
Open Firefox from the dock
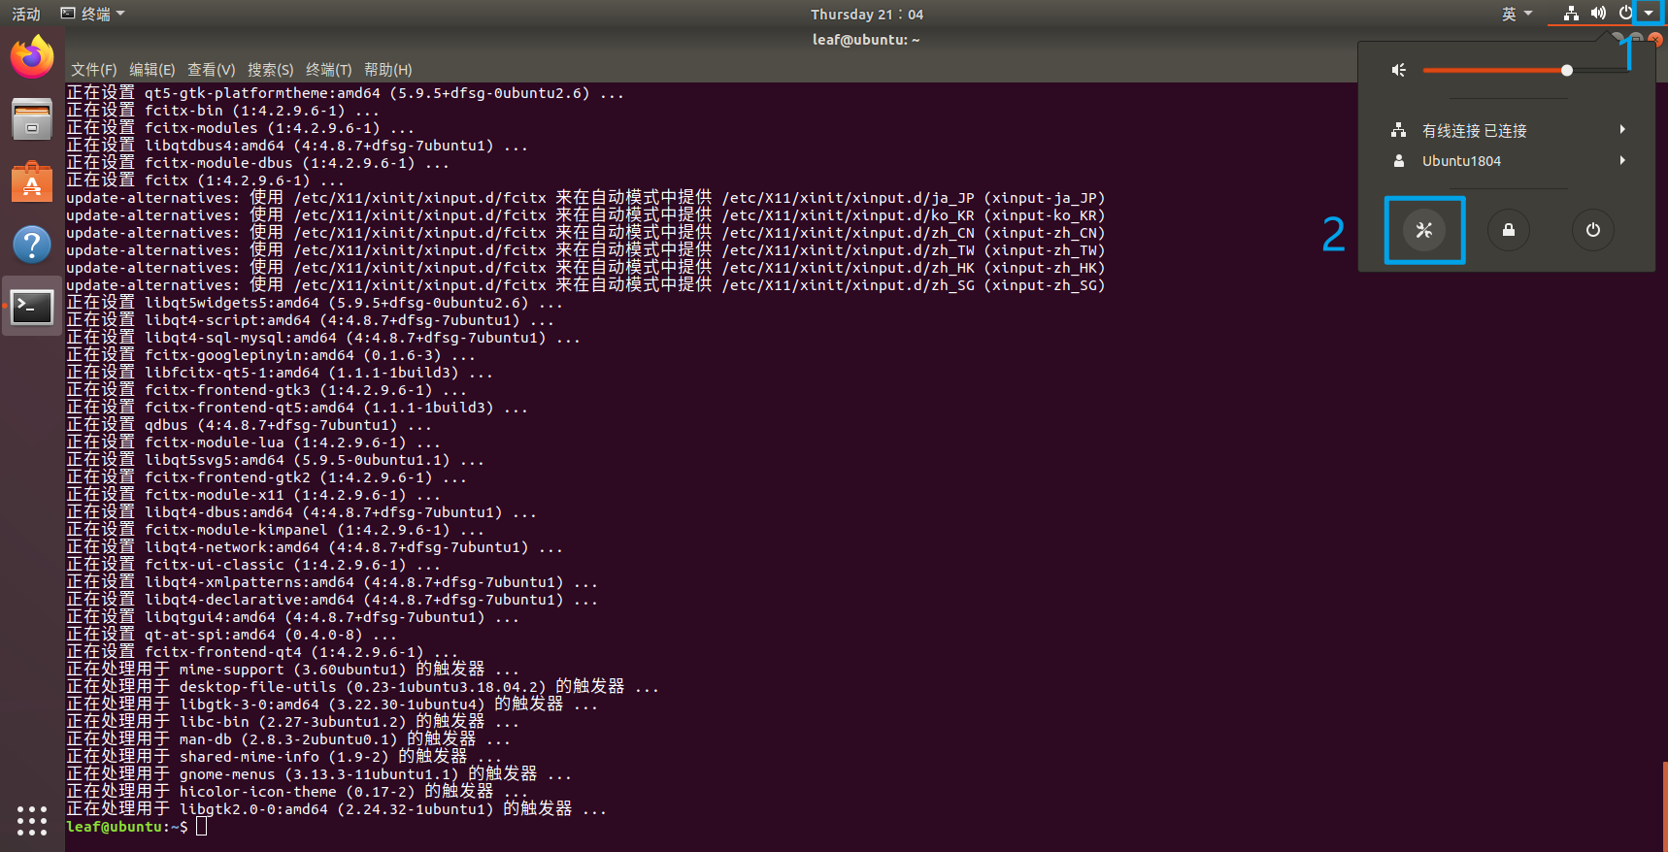pos(32,57)
